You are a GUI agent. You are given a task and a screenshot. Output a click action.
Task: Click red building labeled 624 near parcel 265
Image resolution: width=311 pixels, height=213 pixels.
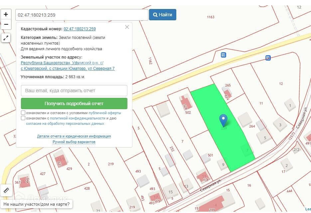click(227, 94)
